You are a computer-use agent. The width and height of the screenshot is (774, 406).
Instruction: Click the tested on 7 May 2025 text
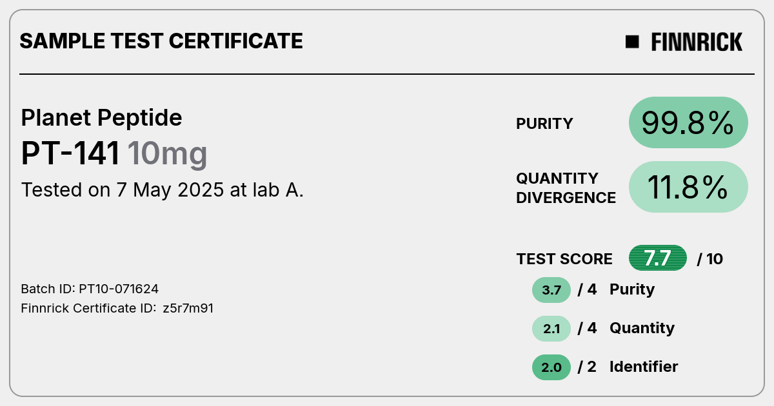coord(163,190)
